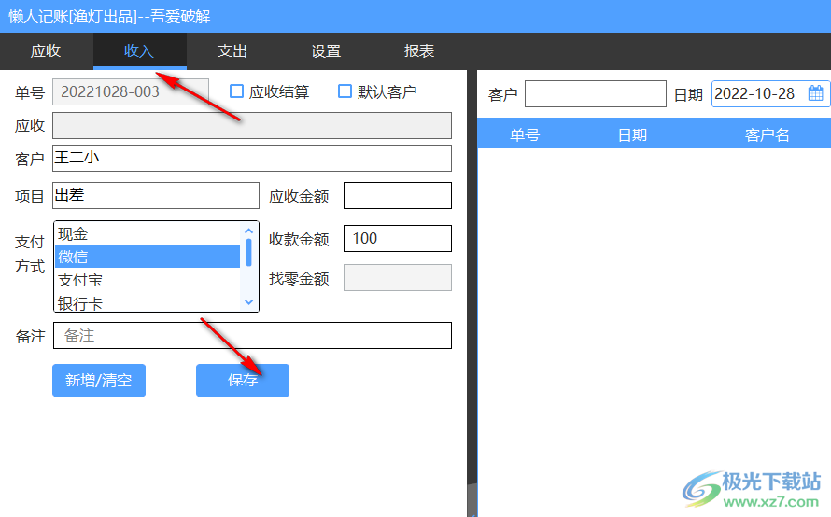Click the 应收金额 input box
The width and height of the screenshot is (831, 517).
(398, 195)
